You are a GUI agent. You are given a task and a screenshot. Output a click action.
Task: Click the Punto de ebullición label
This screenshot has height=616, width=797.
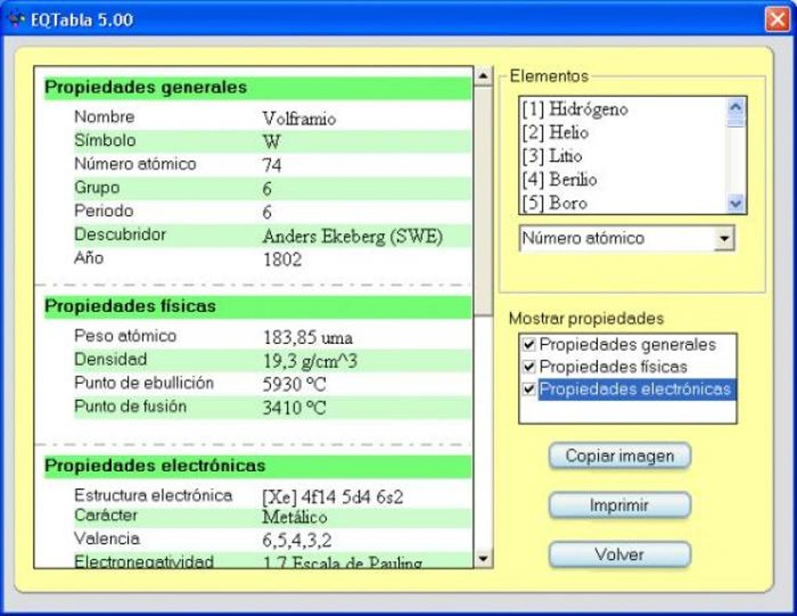pyautogui.click(x=144, y=383)
